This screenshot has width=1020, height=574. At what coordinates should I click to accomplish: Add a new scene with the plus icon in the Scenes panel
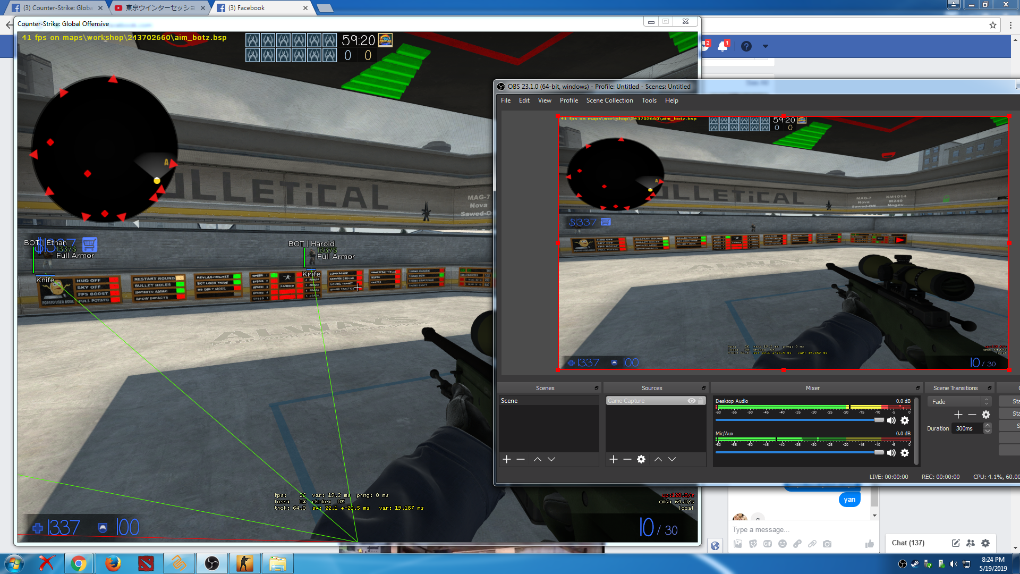507,459
